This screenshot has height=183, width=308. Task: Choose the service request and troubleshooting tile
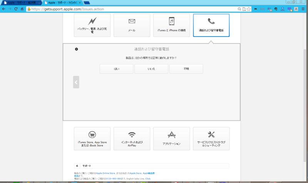211,139
